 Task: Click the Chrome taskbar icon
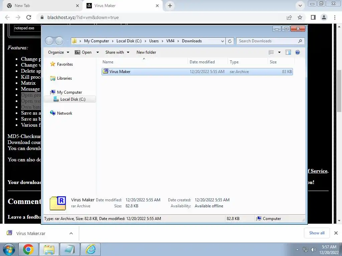pos(28,249)
